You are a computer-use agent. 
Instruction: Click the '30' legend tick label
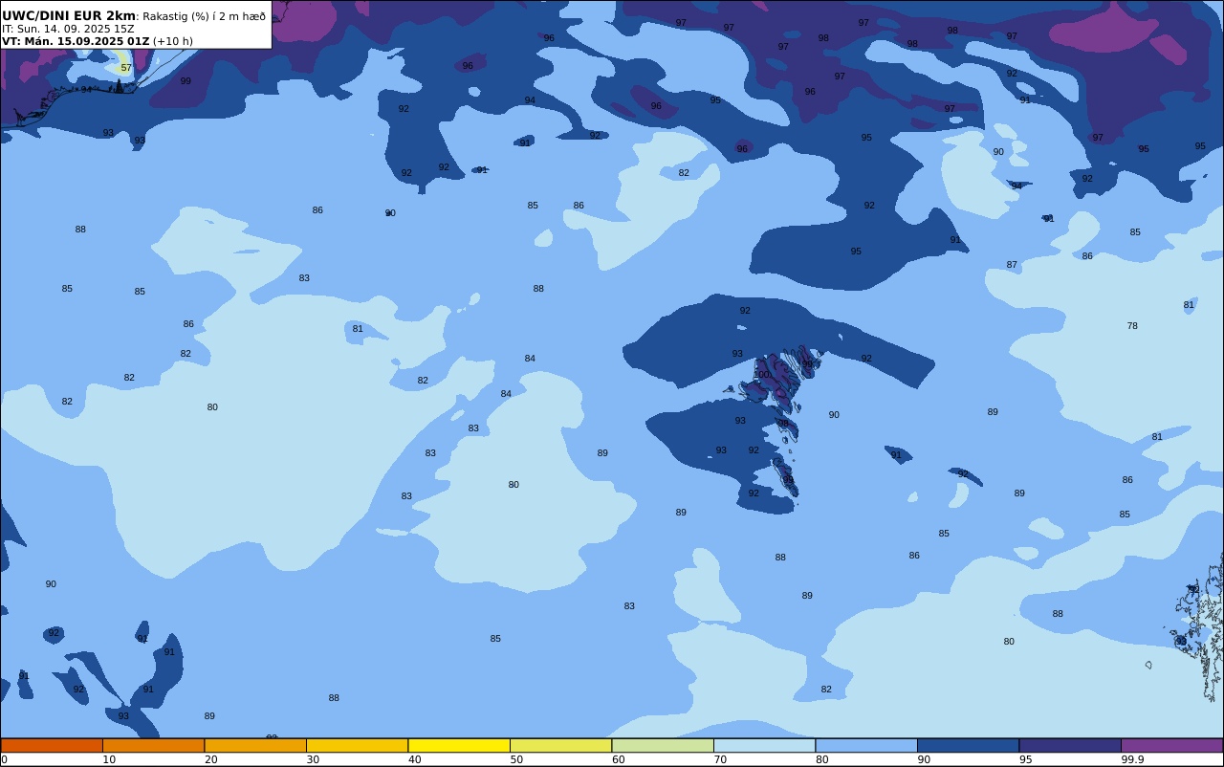[x=313, y=759]
